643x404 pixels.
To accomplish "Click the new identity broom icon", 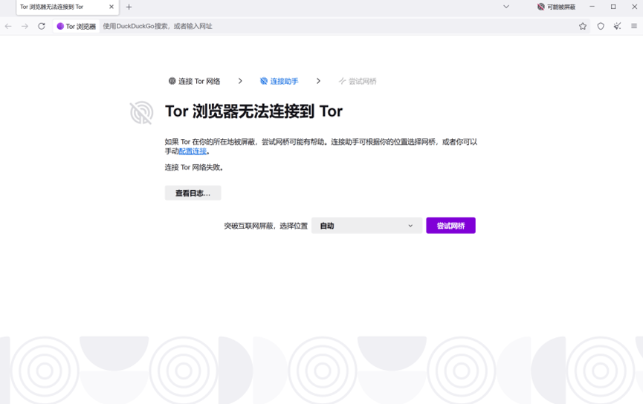I will [x=617, y=26].
